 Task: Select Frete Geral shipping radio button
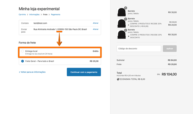22,61
